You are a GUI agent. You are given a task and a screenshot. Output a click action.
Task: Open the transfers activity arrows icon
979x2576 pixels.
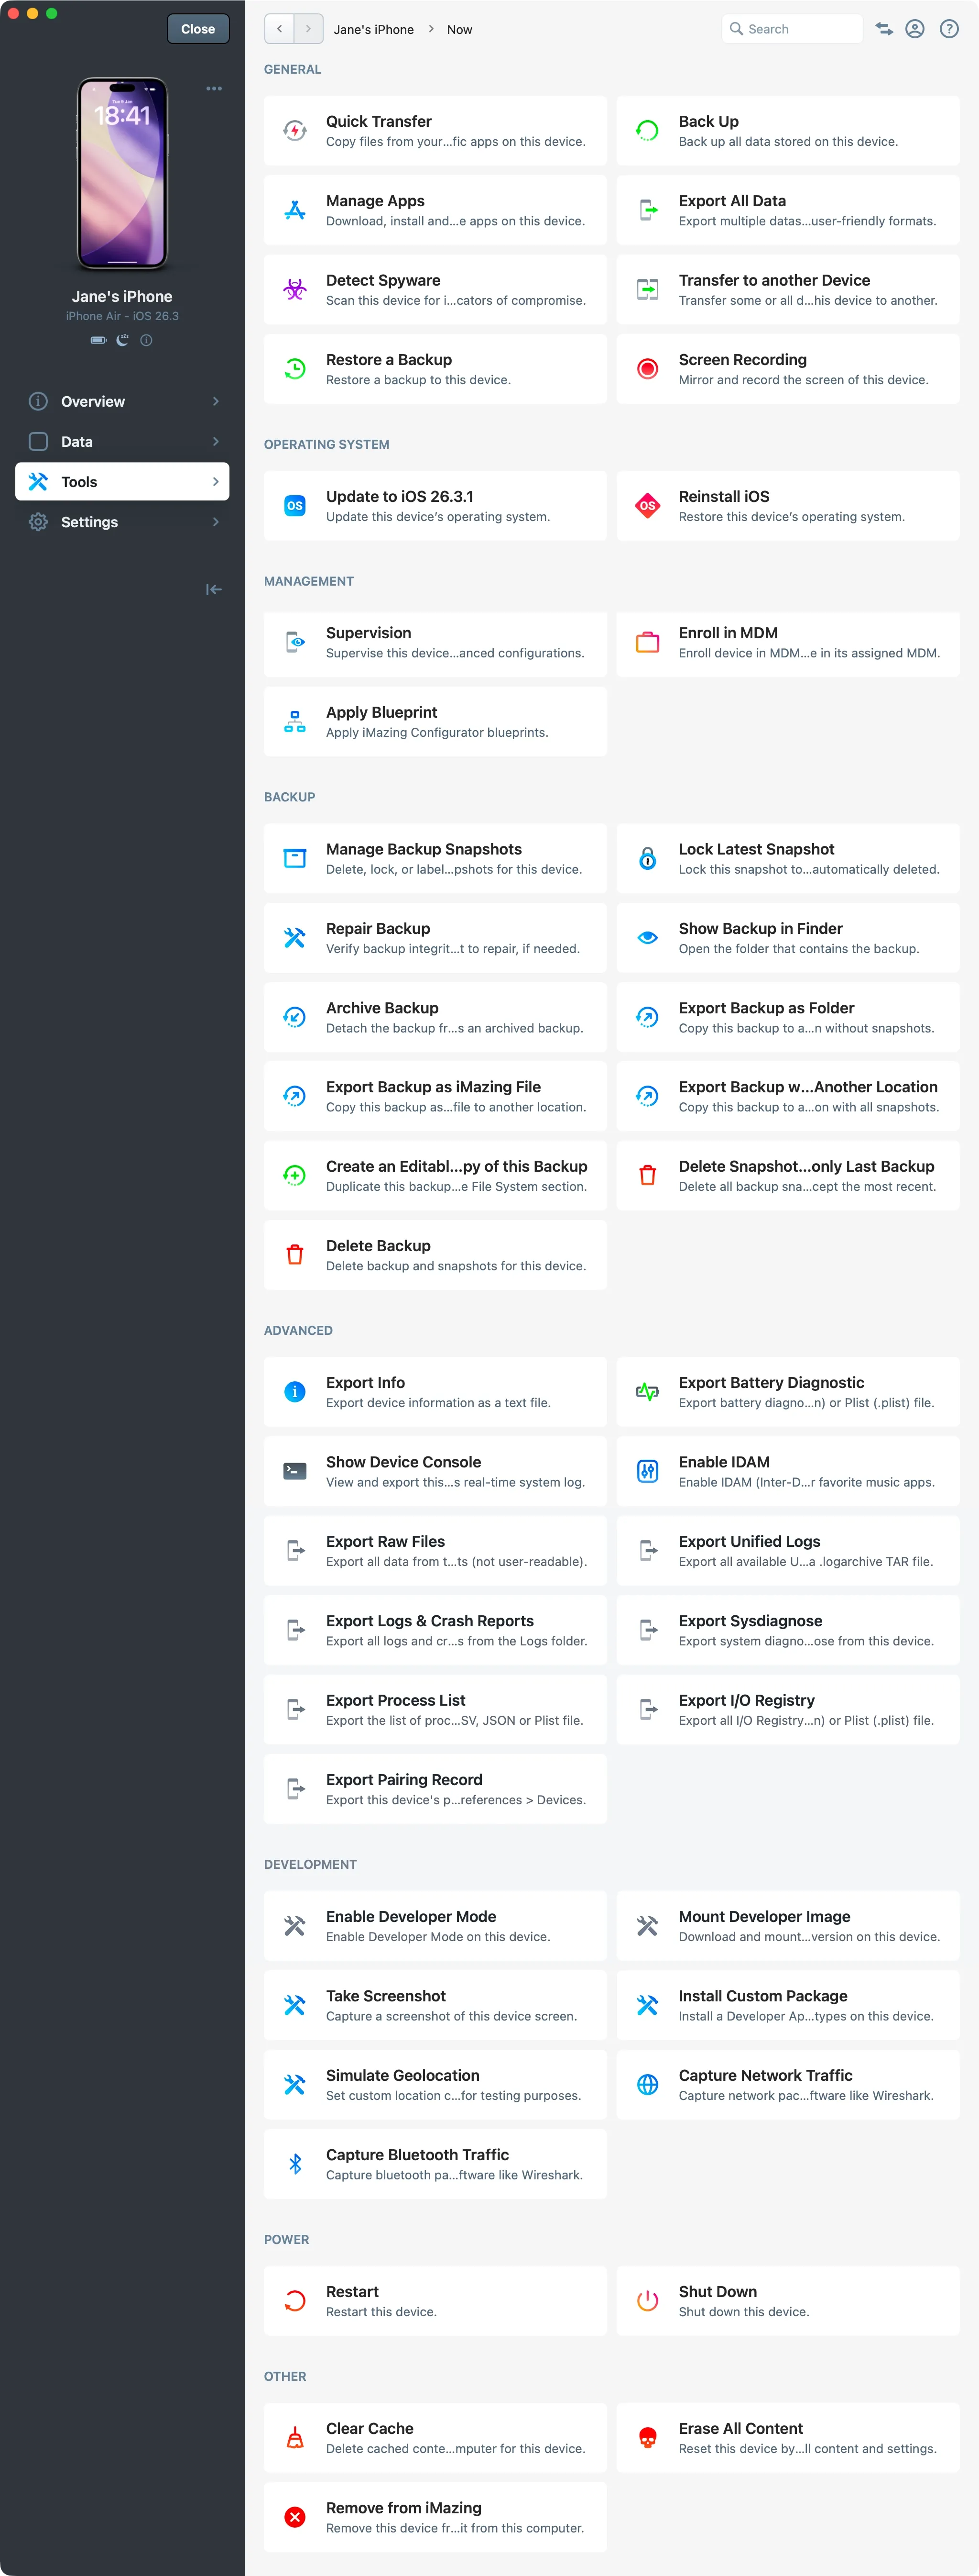884,29
